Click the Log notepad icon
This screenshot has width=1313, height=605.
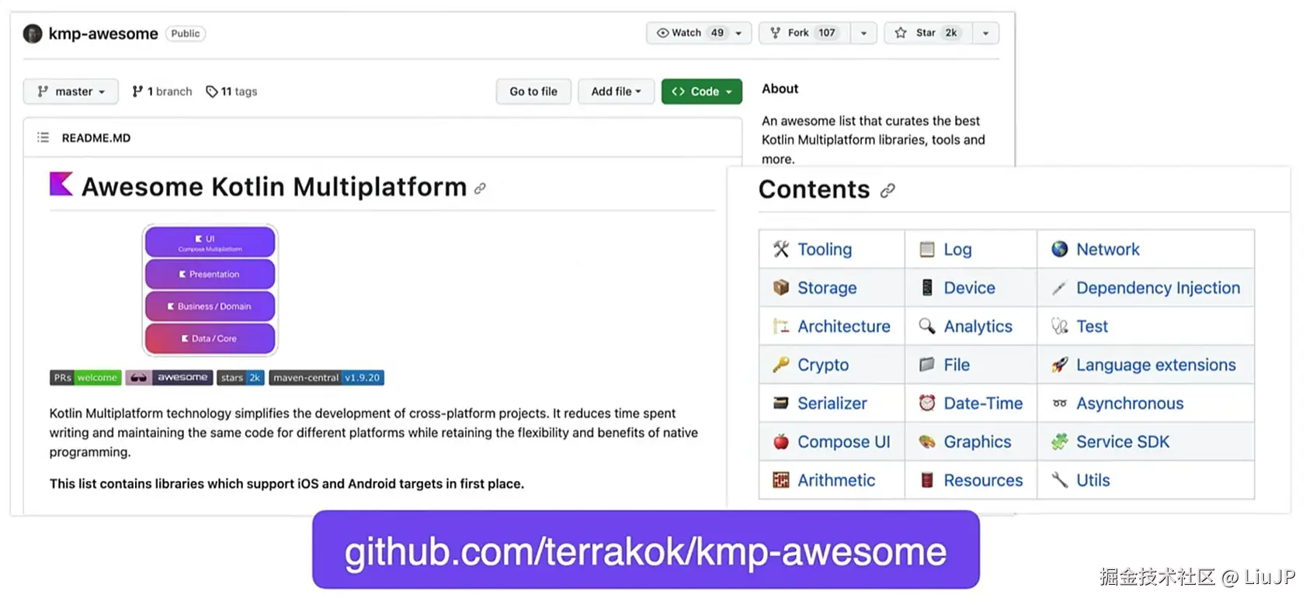pos(927,249)
